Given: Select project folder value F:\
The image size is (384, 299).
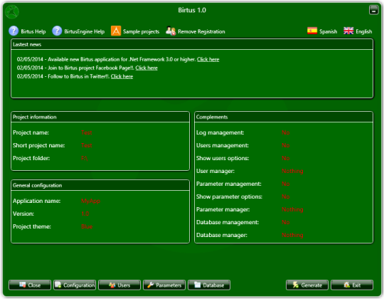Looking at the screenshot, I should [84, 158].
